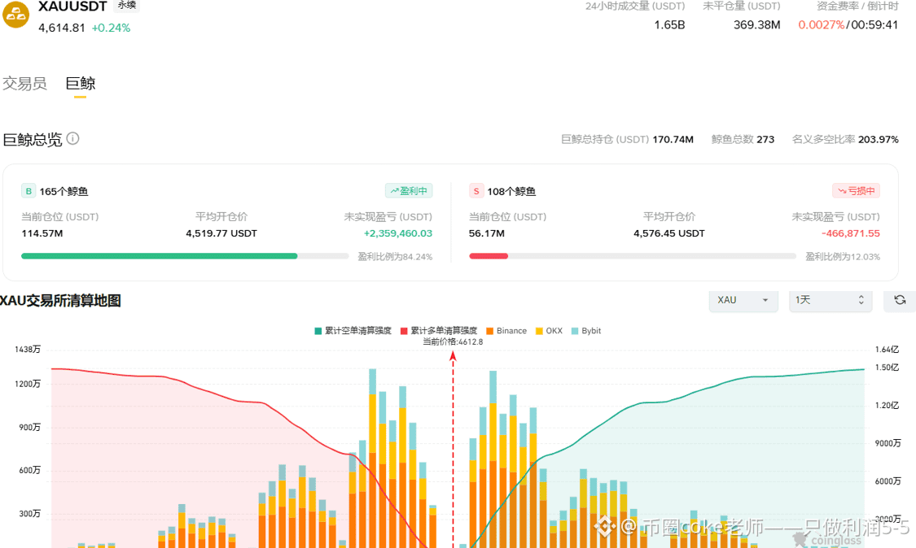Viewport: 916px width, 548px height.
Task: Click the 1438万 left axis label
Action: [x=28, y=349]
